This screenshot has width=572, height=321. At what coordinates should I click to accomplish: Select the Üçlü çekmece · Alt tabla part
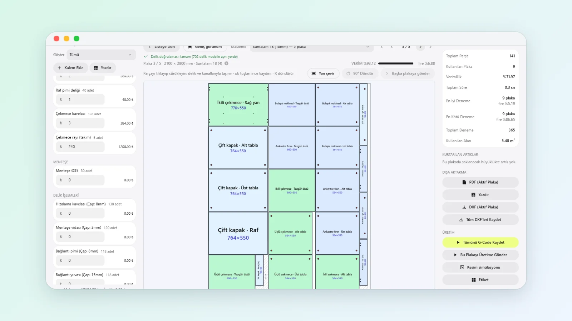tap(290, 233)
